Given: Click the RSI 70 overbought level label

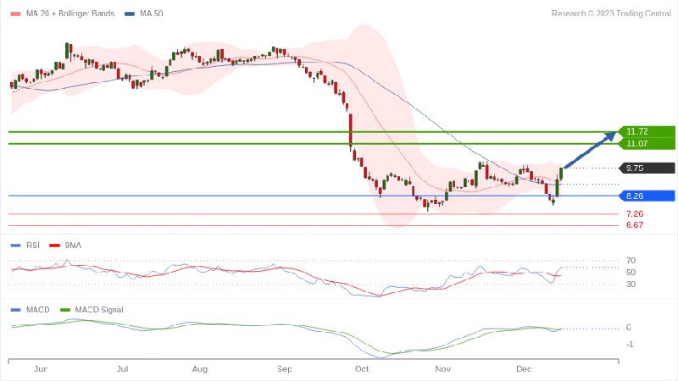Looking at the screenshot, I should pyautogui.click(x=631, y=261).
